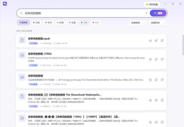Favorite the .epub result
Image resolution: width=184 pixels, height=127 pixels.
(150, 40)
